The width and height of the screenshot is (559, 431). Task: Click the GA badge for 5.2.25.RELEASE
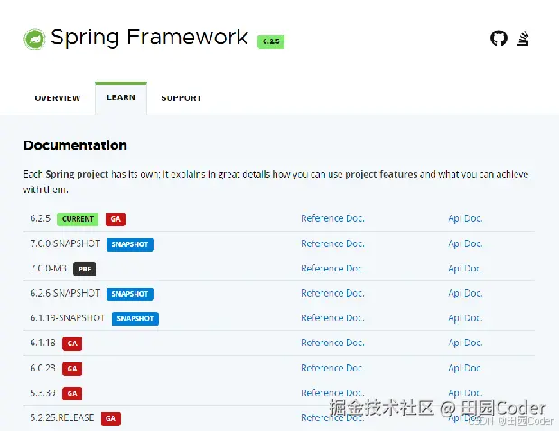[111, 418]
